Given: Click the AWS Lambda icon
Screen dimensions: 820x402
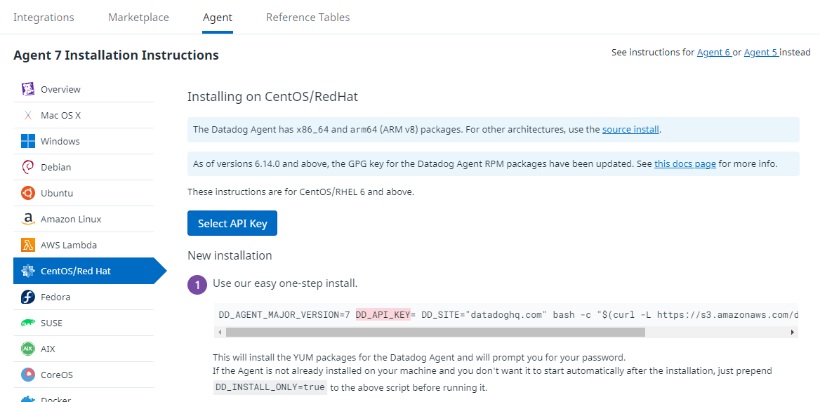Looking at the screenshot, I should click(27, 245).
